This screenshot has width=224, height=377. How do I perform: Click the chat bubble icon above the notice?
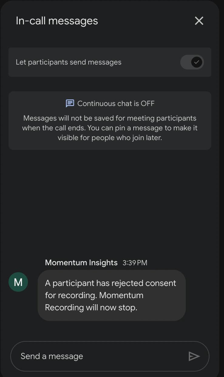70,103
